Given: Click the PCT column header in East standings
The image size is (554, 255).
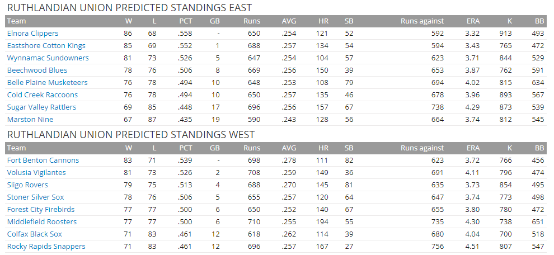Looking at the screenshot, I should [186, 21].
